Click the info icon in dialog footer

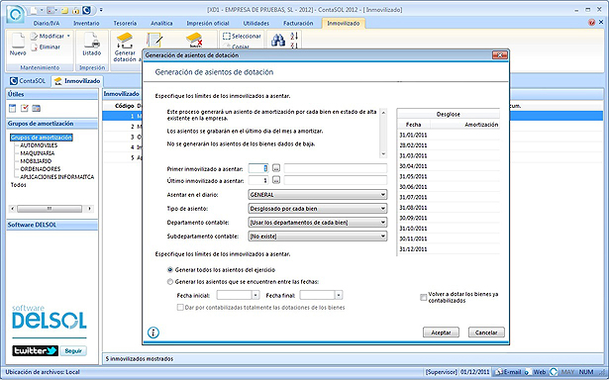click(153, 332)
